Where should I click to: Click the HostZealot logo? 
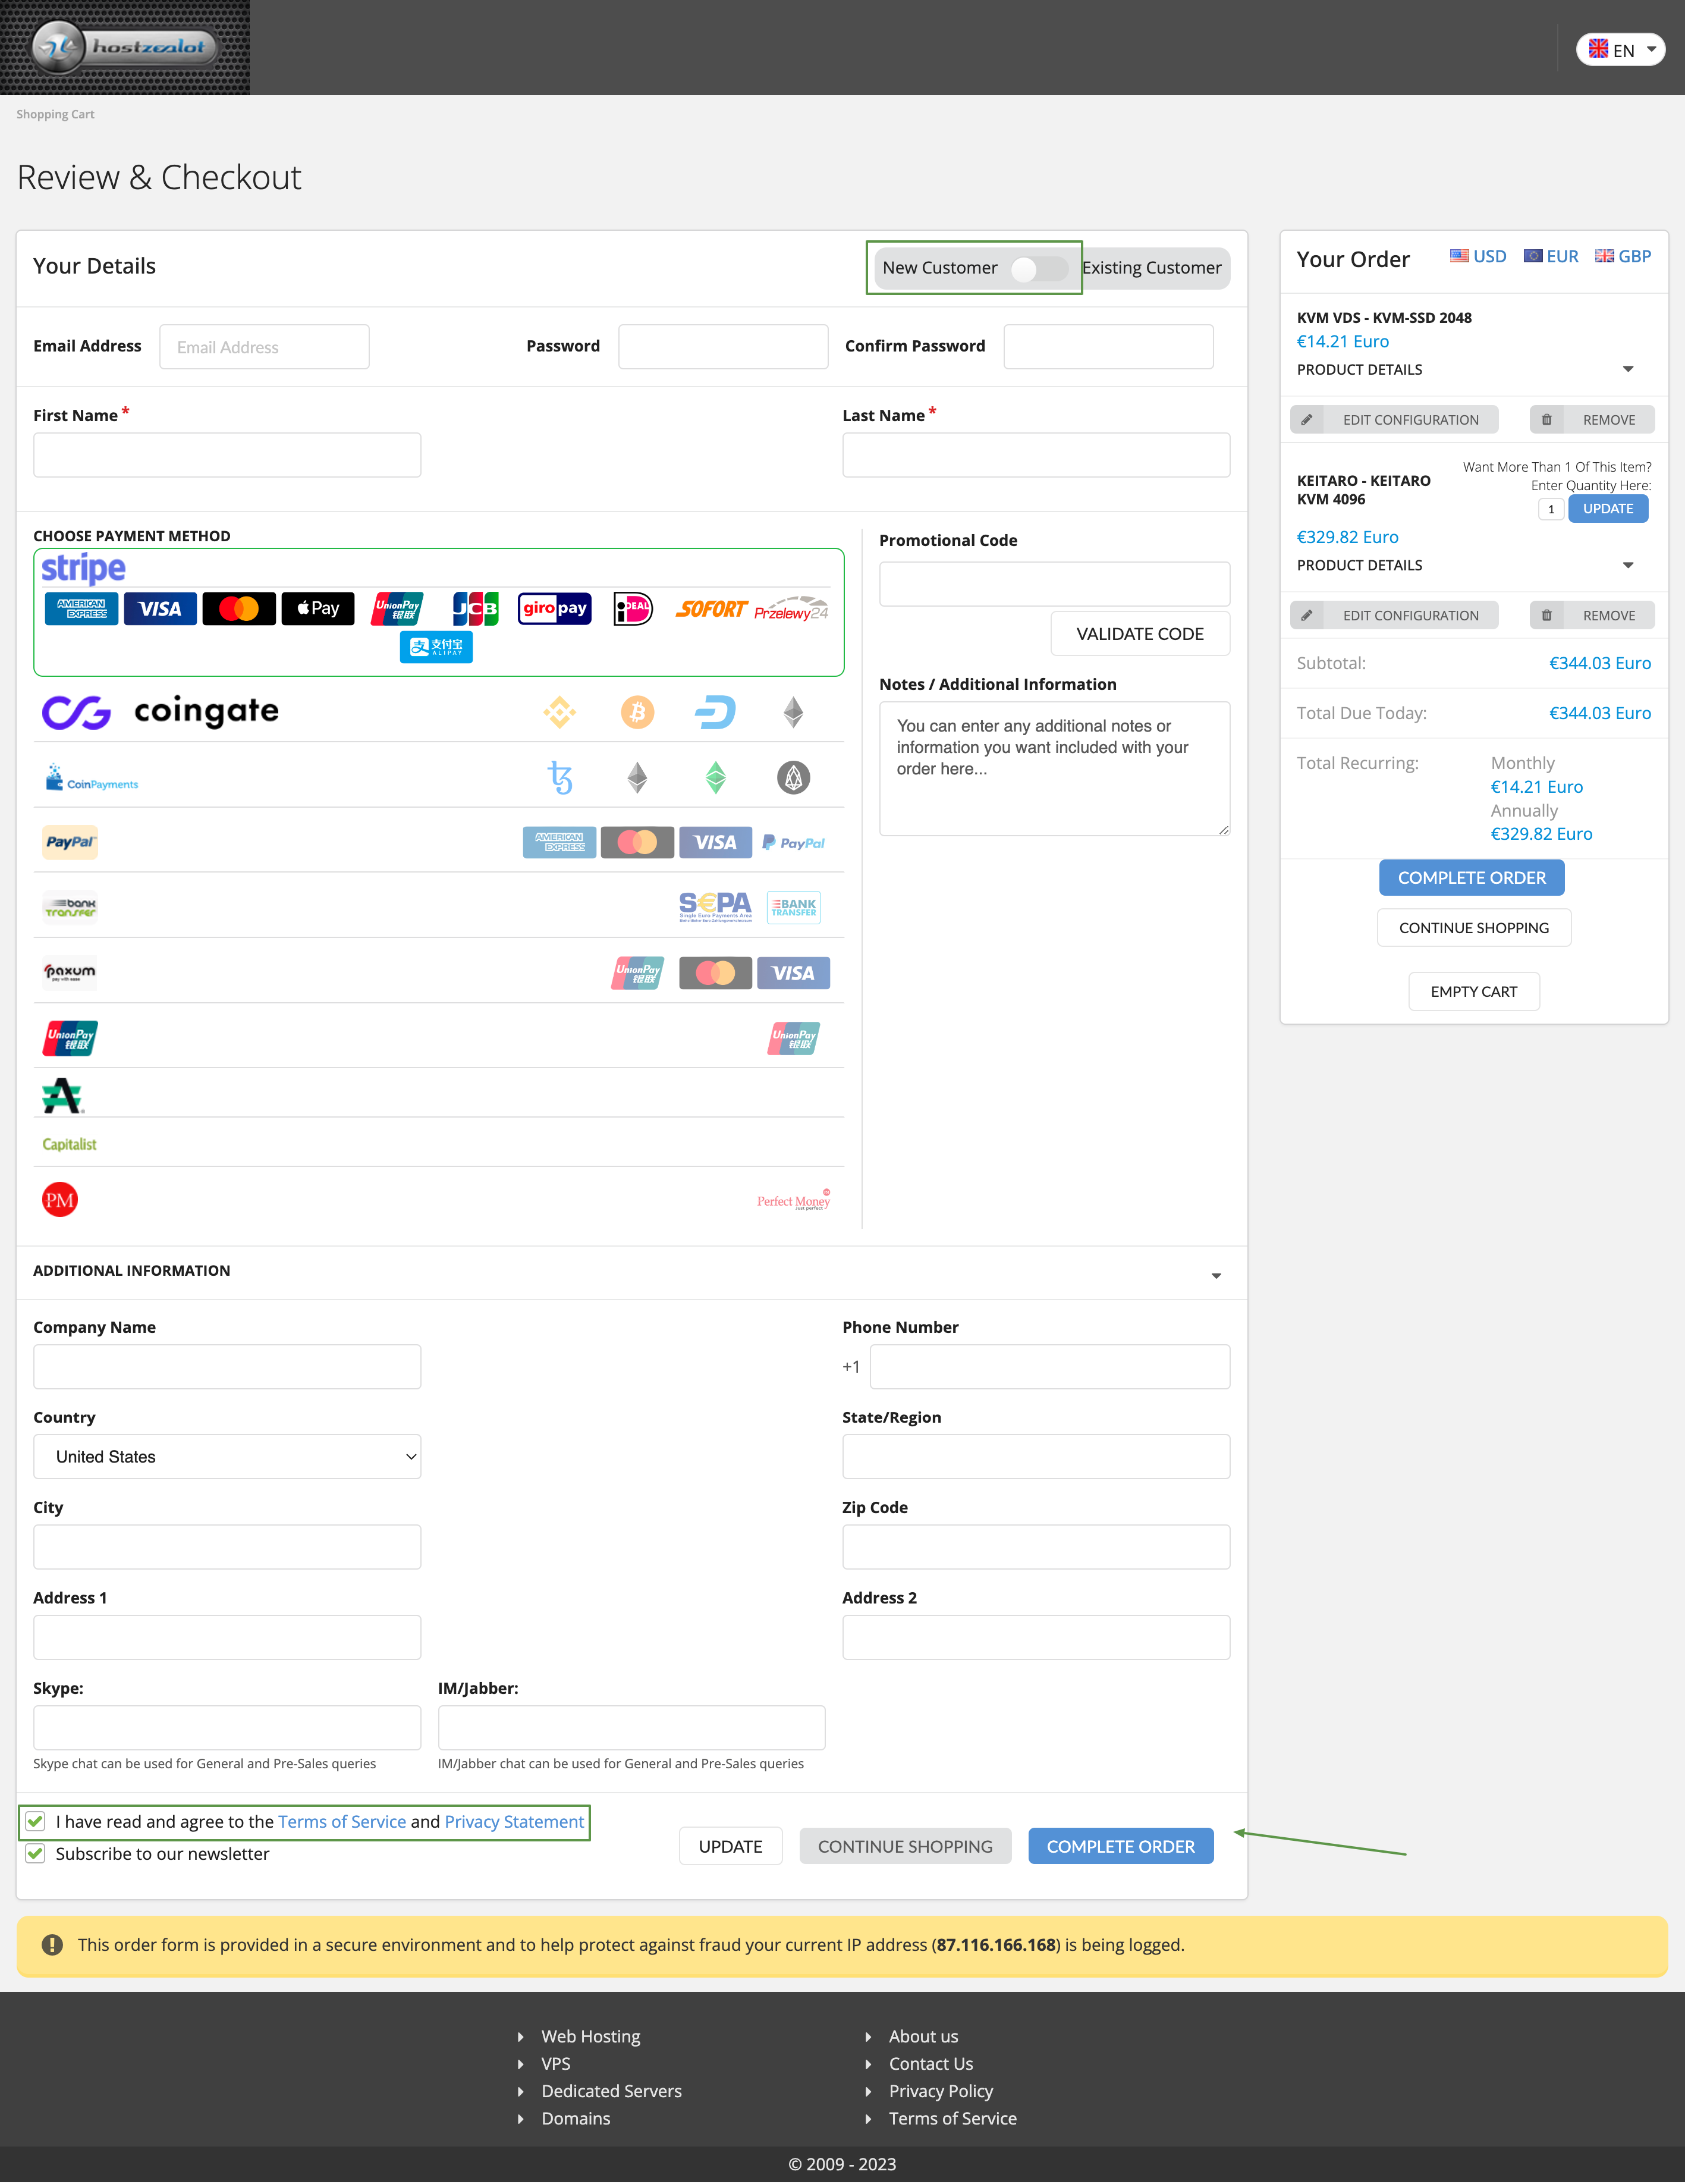pyautogui.click(x=125, y=47)
